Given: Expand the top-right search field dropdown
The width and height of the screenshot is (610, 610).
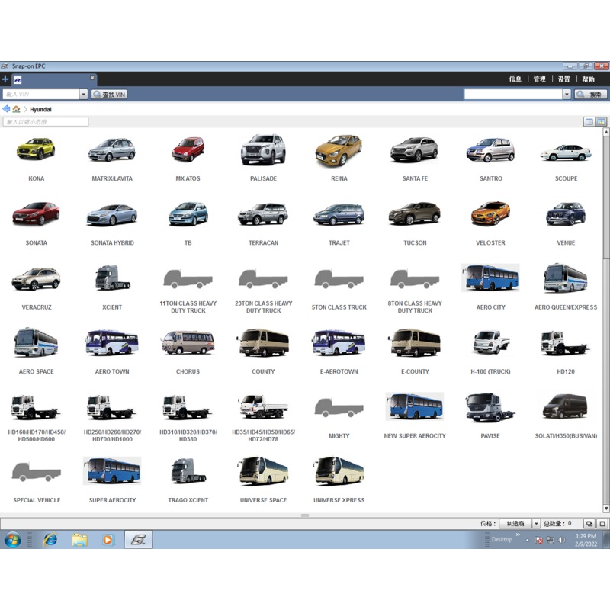Looking at the screenshot, I should point(567,94).
